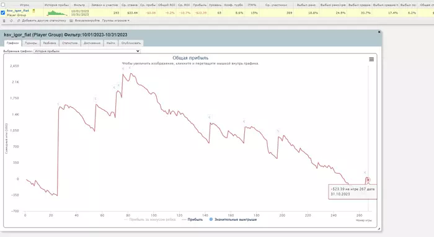Sort by Заявки и участие column
This screenshot has width=434, height=237.
tap(105, 5)
